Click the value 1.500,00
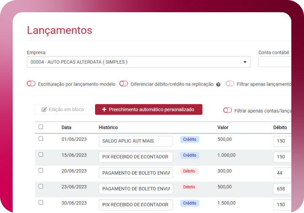Screen dimensions: 304x213 [x=226, y=203]
